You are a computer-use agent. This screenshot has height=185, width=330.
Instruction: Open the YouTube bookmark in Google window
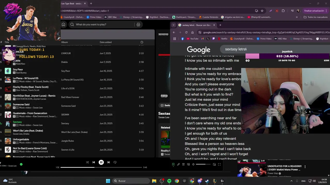point(192,39)
